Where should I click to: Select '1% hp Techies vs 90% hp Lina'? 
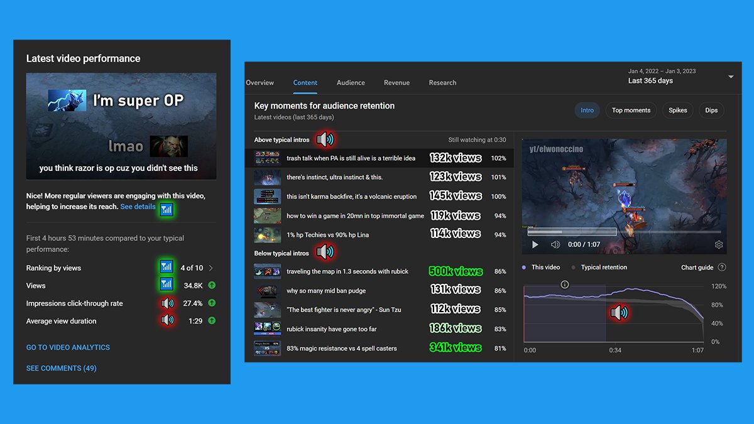tap(380, 235)
